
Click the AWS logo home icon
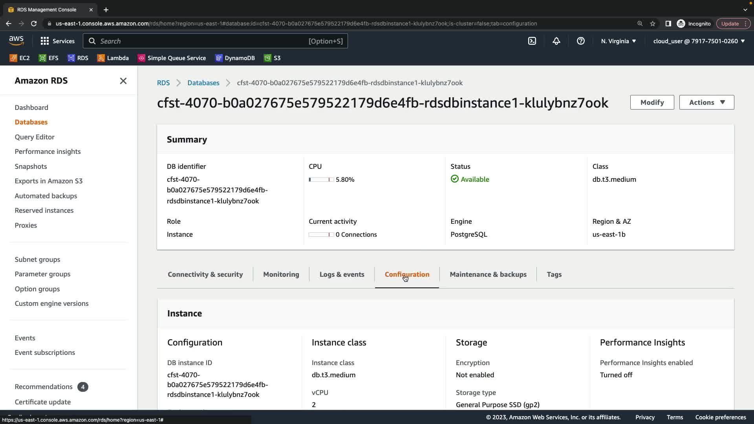(16, 40)
